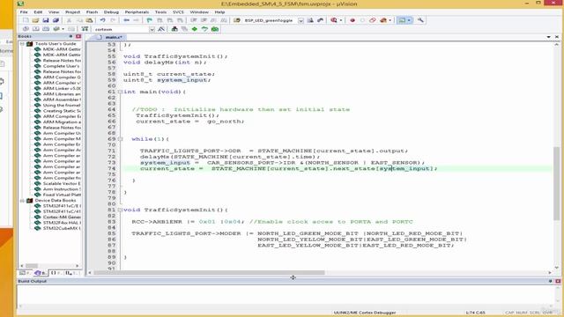Collapse the main function fold at line 61
Screen dimensions: 564x317
click(x=120, y=92)
